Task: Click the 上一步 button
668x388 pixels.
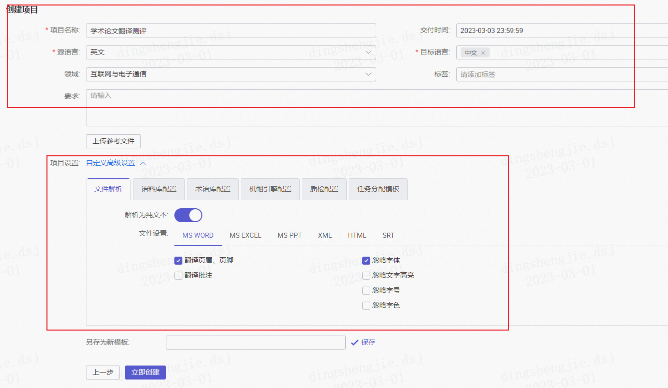Action: pyautogui.click(x=102, y=372)
